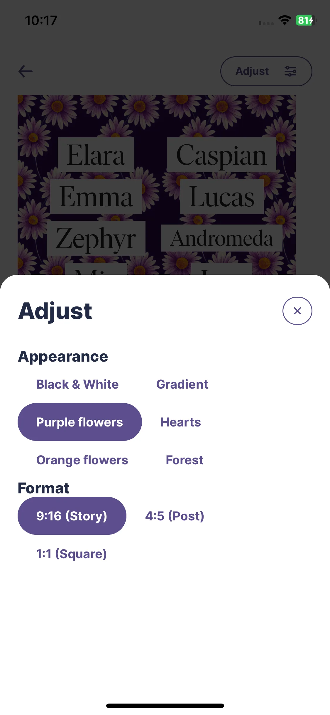Pick the Hearts appearance
Viewport: 330px width, 715px height.
click(x=181, y=422)
